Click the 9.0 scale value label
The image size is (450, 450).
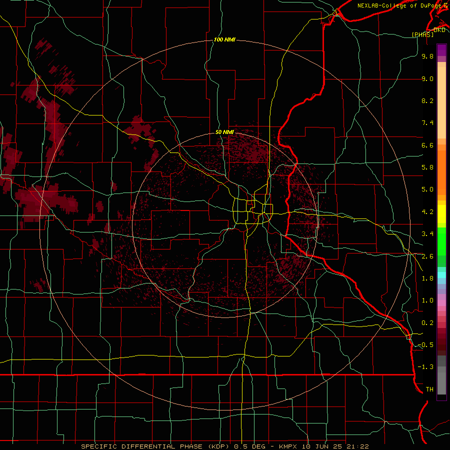[x=427, y=78]
